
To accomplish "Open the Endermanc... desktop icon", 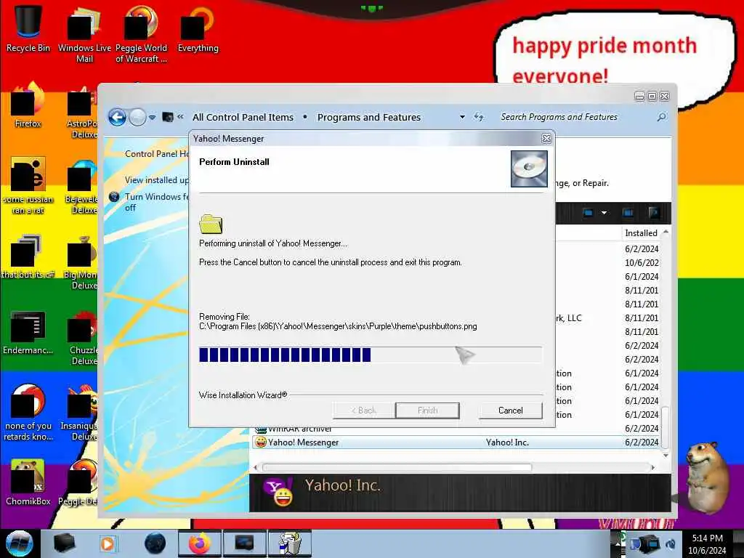I will point(28,332).
